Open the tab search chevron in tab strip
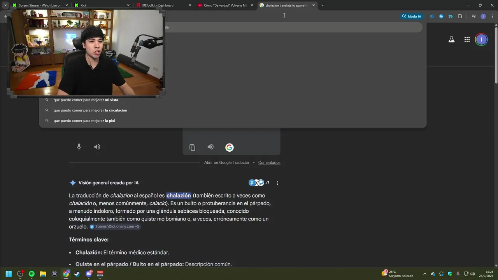The image size is (498, 280). (5, 5)
